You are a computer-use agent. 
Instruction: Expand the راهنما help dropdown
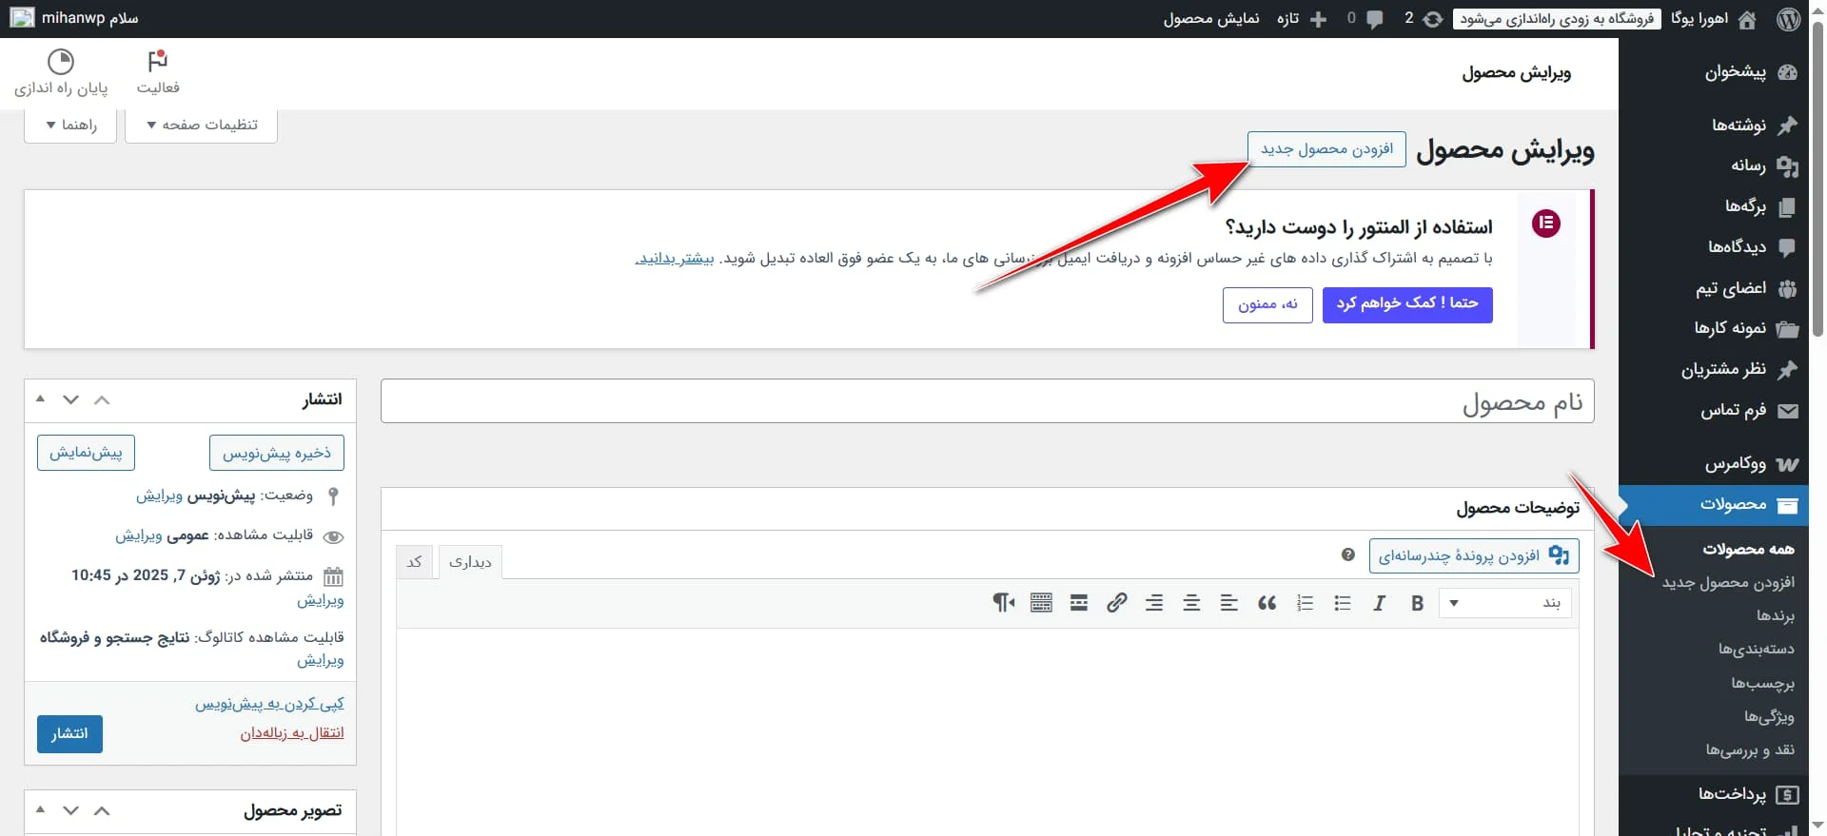pyautogui.click(x=70, y=125)
